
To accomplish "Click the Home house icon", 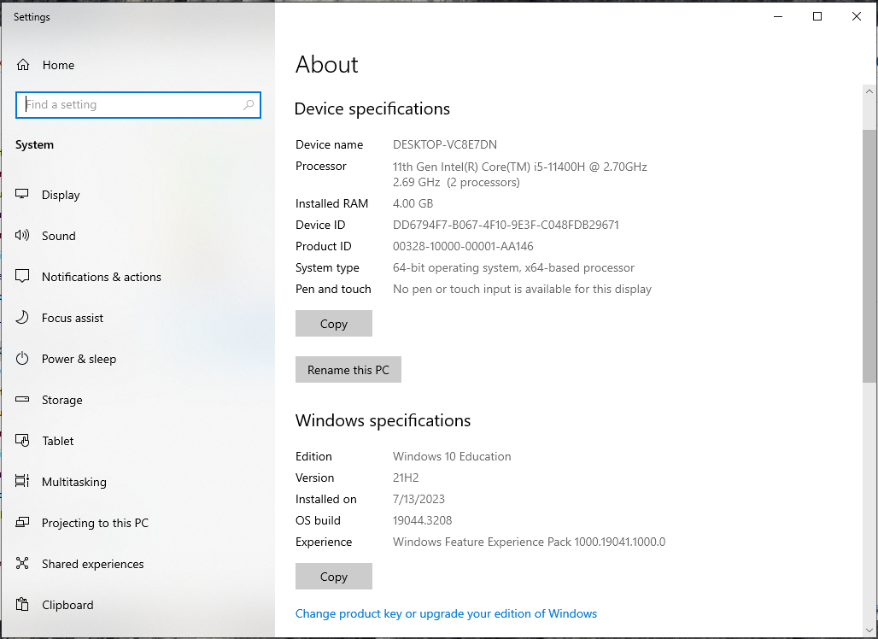I will point(23,65).
